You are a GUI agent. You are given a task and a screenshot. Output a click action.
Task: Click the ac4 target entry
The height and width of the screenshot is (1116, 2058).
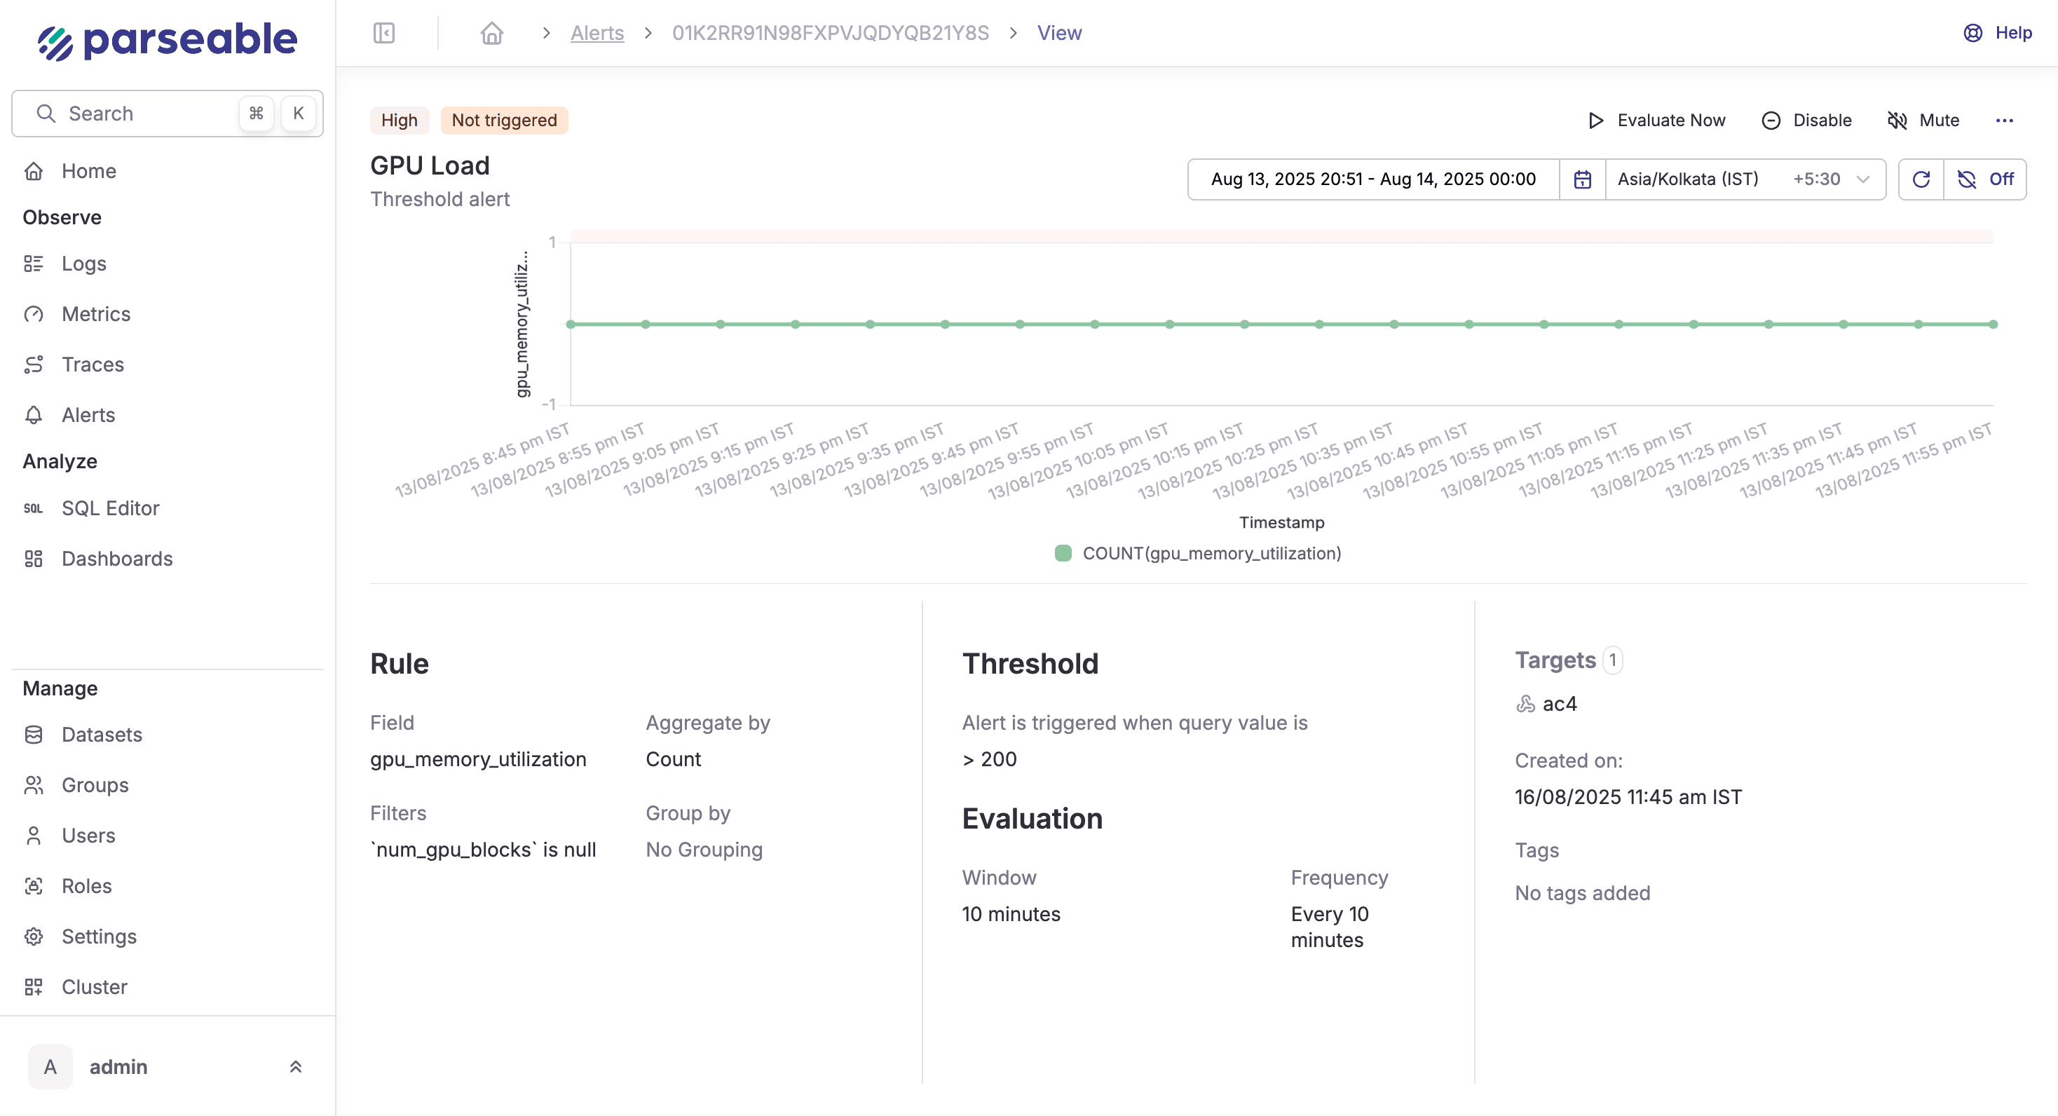pos(1558,704)
